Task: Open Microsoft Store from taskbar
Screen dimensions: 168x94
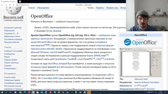Action: point(38,92)
